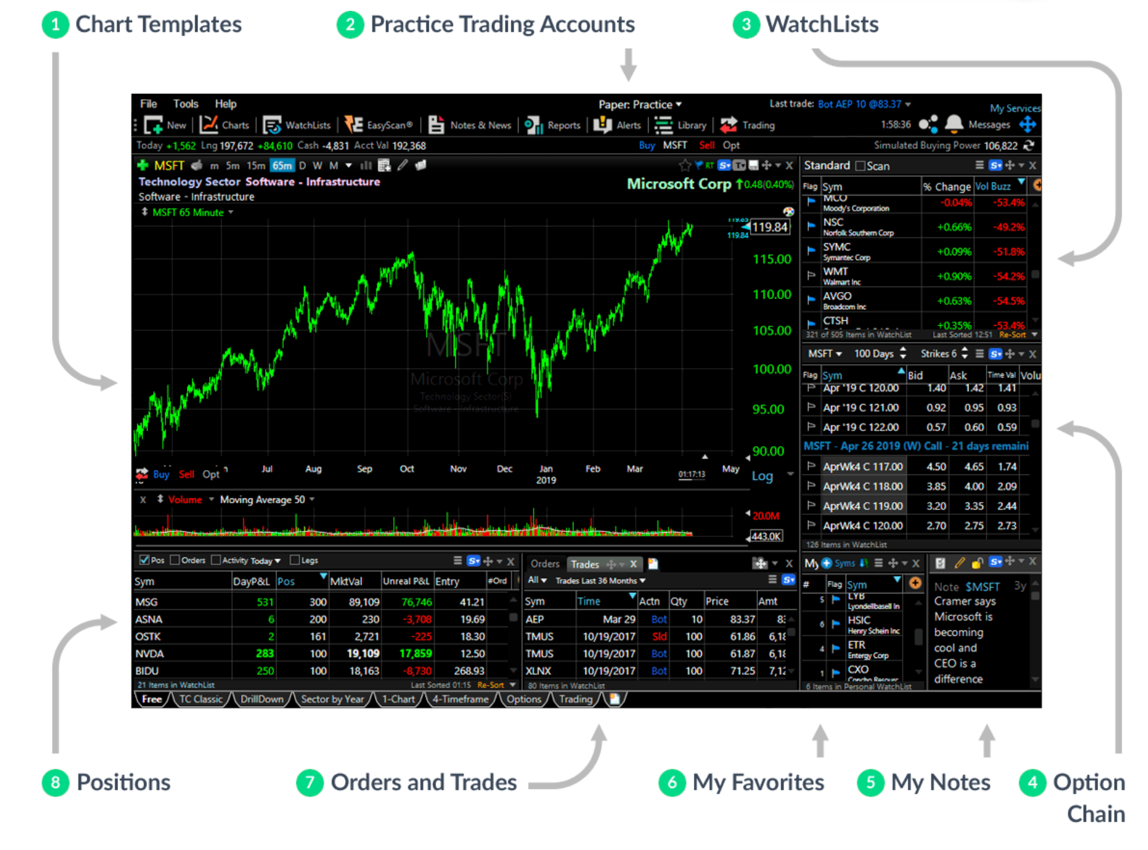Screen dimensions: 1148x850
Task: Switch to the TC Classic layout tab
Action: pyautogui.click(x=201, y=699)
